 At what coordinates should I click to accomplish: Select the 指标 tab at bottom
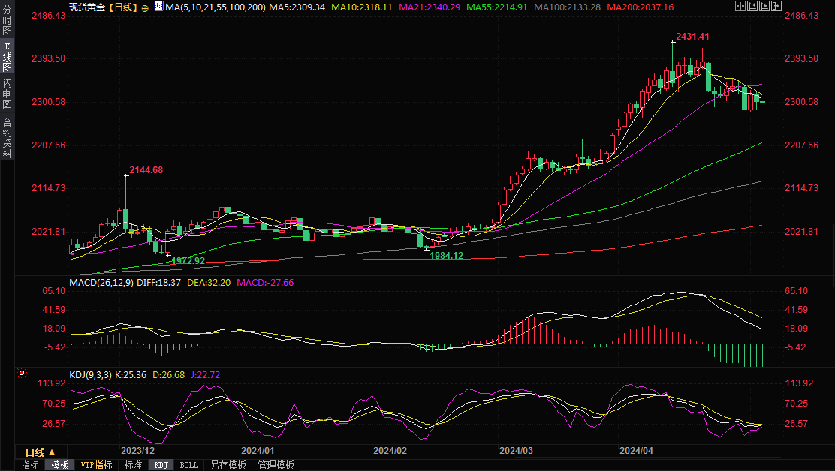[x=30, y=465]
